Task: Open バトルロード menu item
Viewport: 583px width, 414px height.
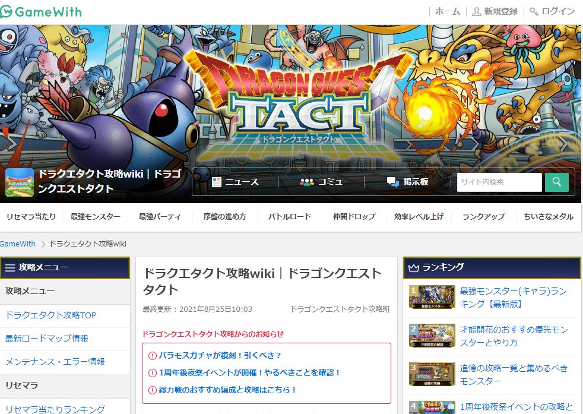Action: pyautogui.click(x=289, y=216)
